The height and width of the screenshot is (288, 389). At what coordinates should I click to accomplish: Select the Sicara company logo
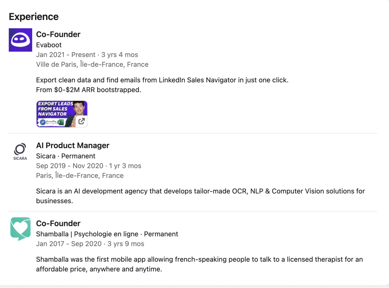(x=20, y=151)
